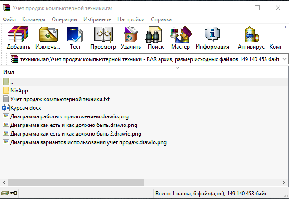The height and width of the screenshot is (199, 289).
Task: Select the NixApp folder
Action: point(19,90)
